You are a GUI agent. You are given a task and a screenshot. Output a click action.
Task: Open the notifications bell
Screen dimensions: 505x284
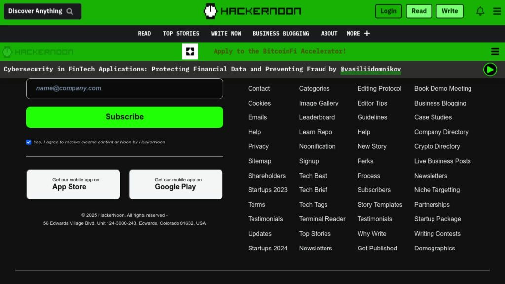tap(480, 11)
